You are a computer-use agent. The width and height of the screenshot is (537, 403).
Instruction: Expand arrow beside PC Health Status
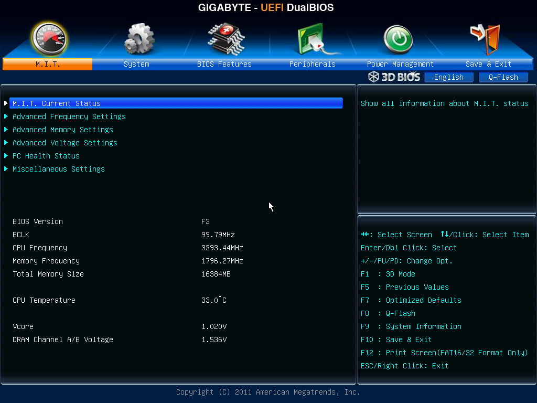[x=6, y=156]
